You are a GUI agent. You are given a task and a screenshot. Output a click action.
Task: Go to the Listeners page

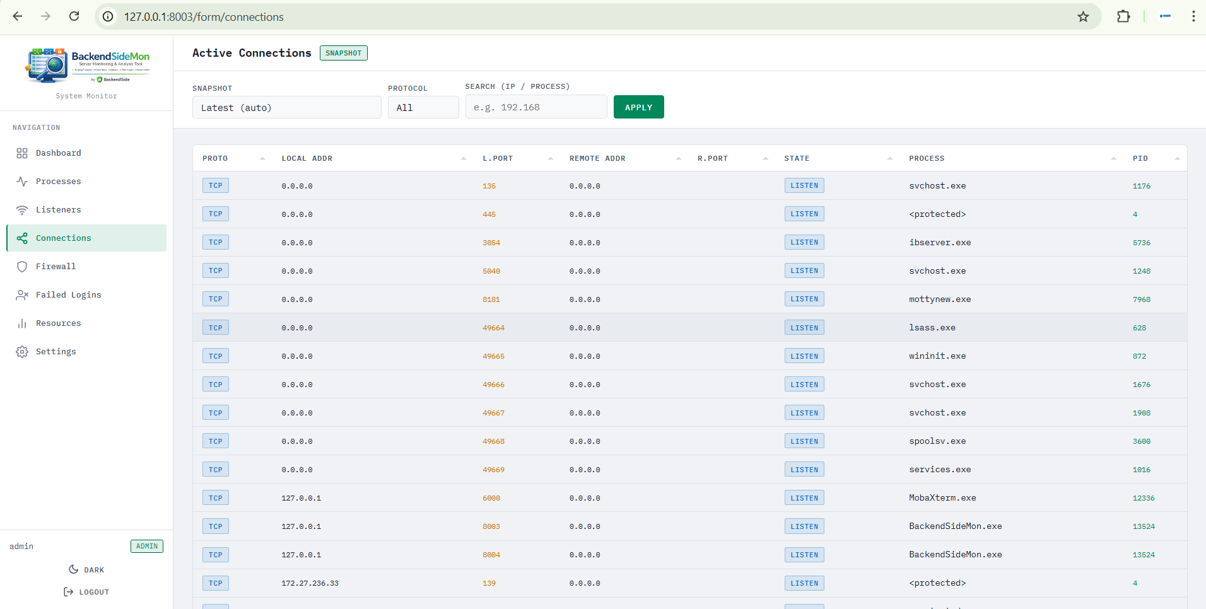[x=58, y=210]
